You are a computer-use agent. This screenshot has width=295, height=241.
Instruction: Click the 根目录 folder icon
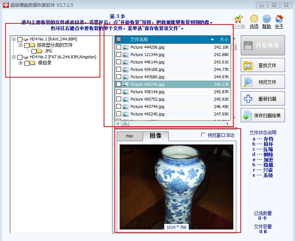point(33,63)
